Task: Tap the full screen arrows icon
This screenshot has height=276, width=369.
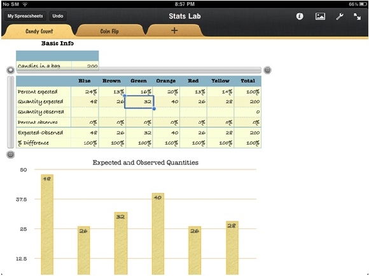Action: point(358,16)
